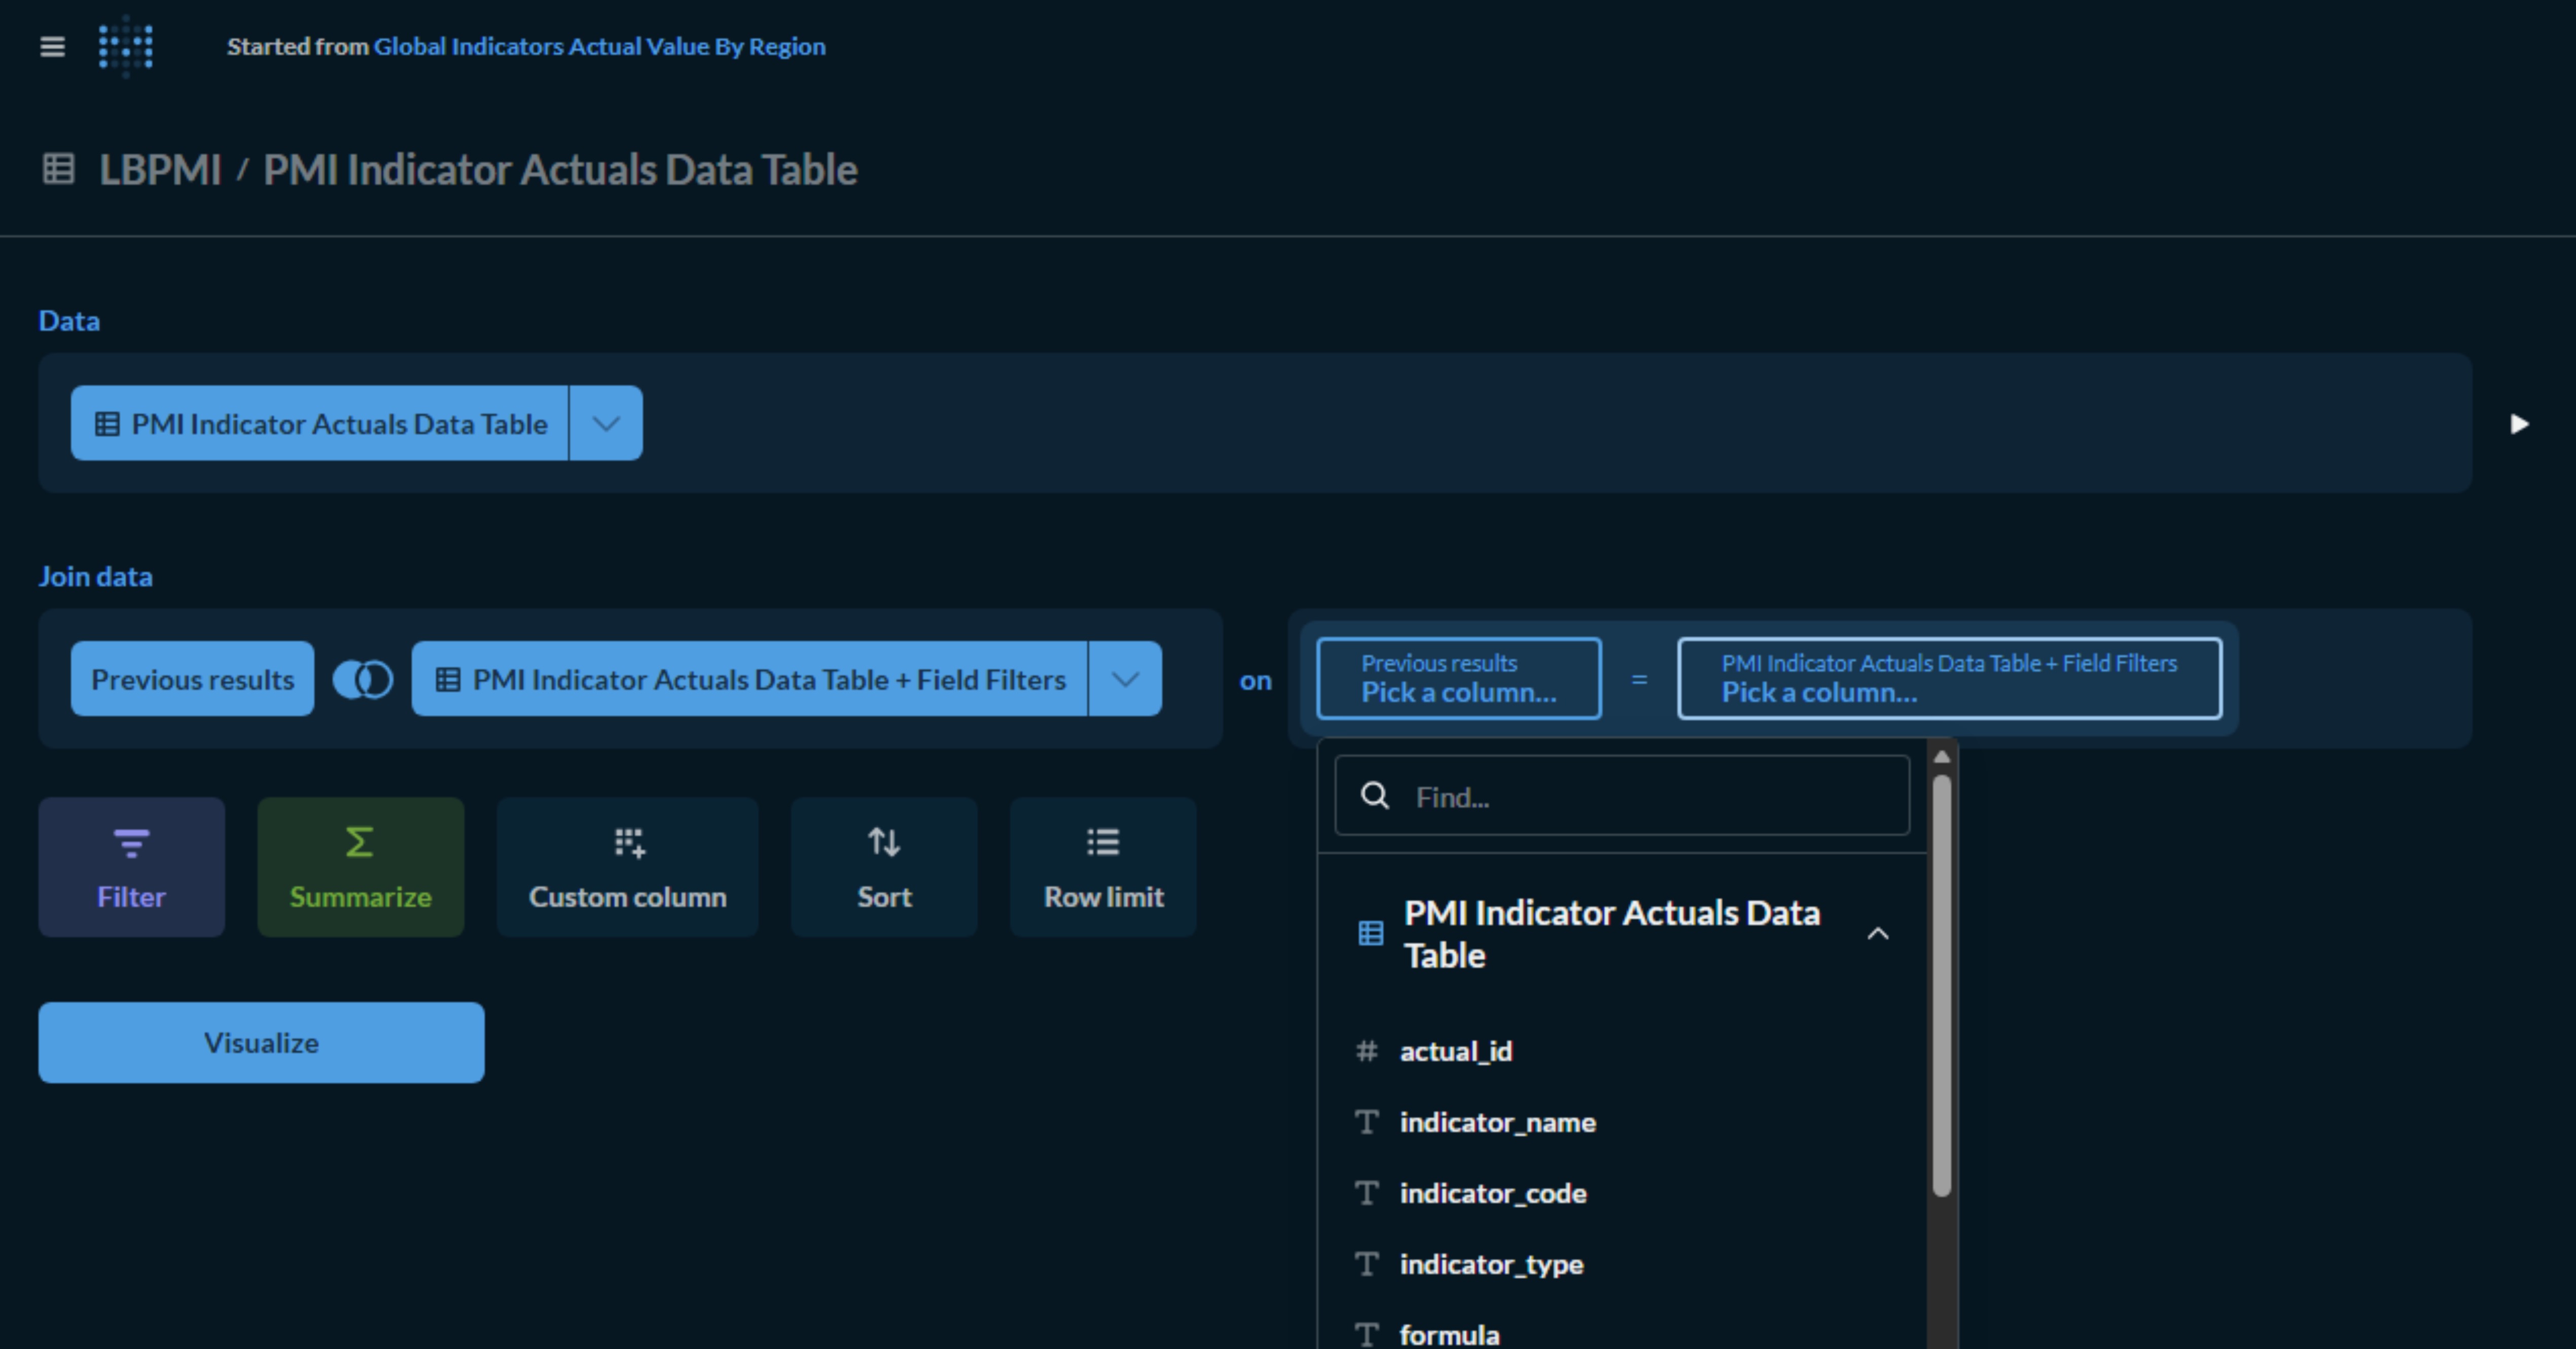Open Global Indicators Actual Value By Region link
This screenshot has width=2576, height=1349.
coord(599,47)
